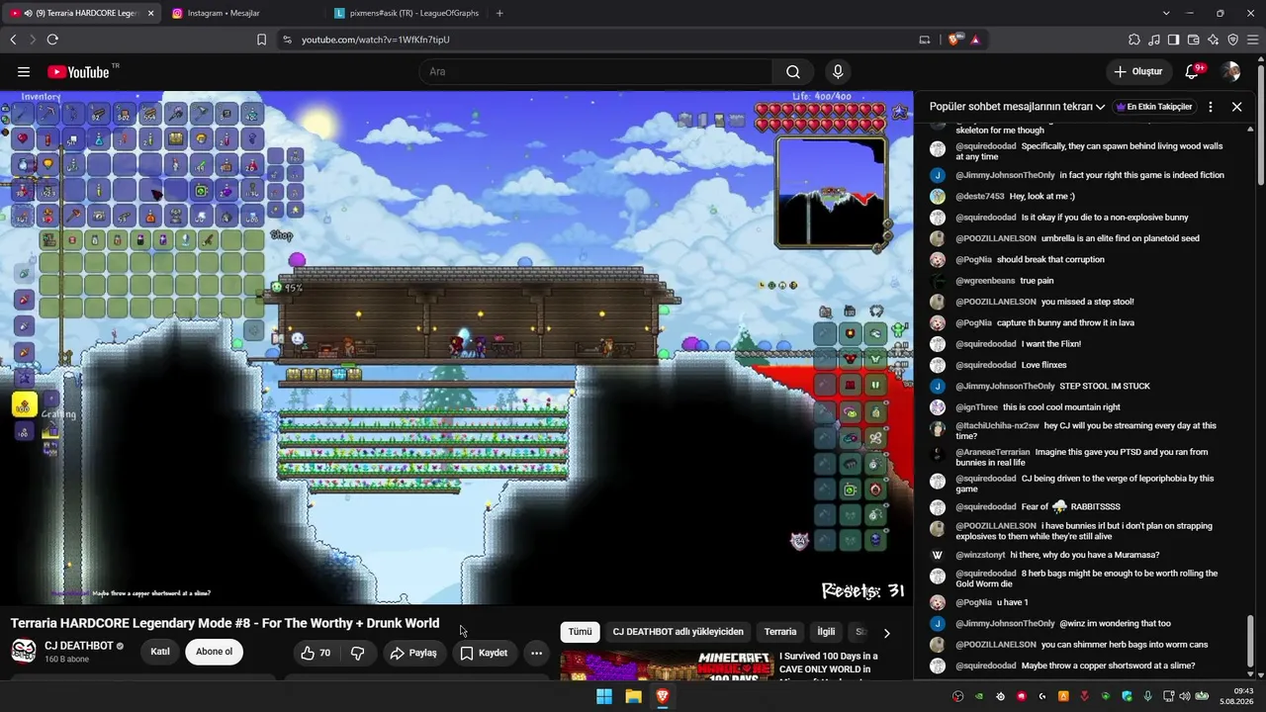
Task: Open more video actions ellipsis
Action: point(536,653)
